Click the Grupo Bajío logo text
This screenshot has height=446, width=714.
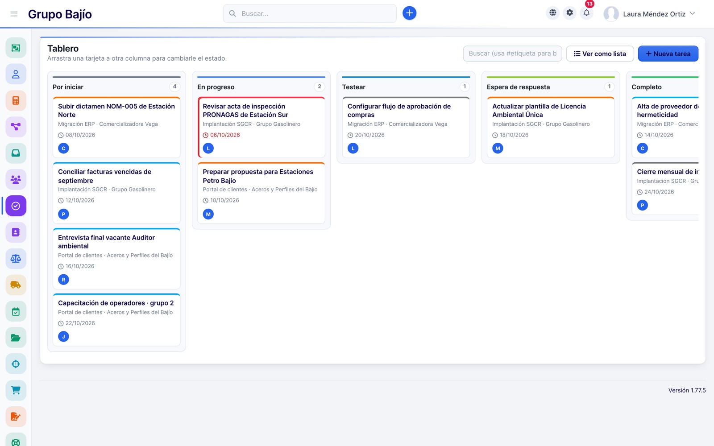click(x=60, y=14)
